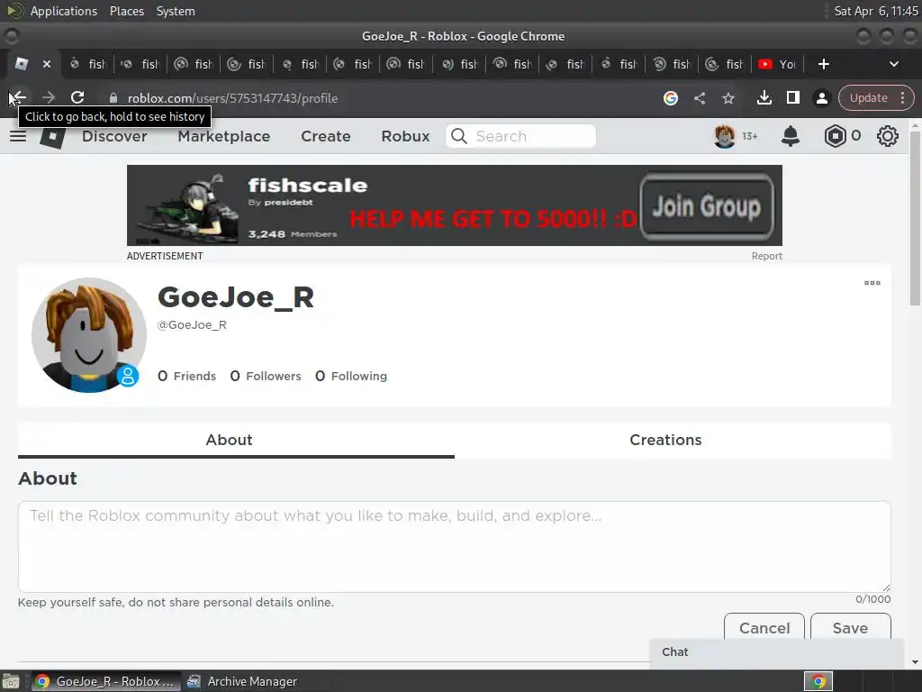Click the search magnifier icon

pos(459,136)
